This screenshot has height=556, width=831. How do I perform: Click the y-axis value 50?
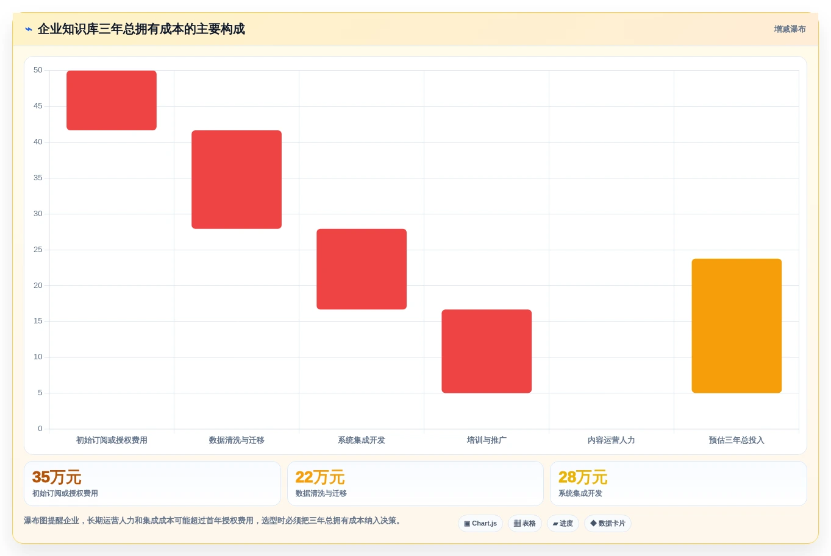pos(38,70)
